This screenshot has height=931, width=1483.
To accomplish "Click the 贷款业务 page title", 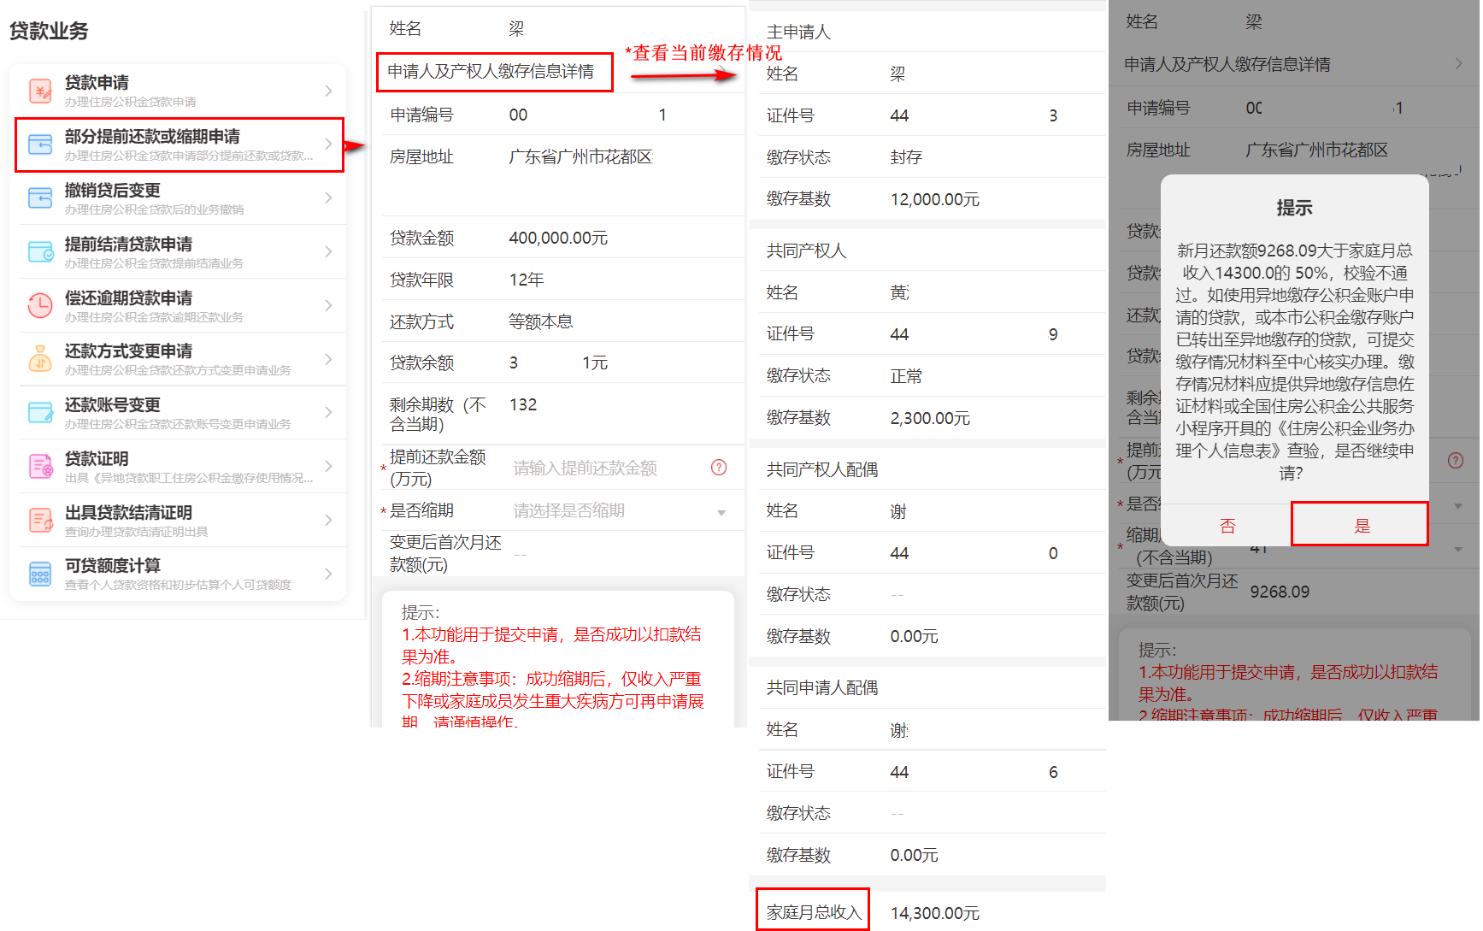I will coord(49,31).
